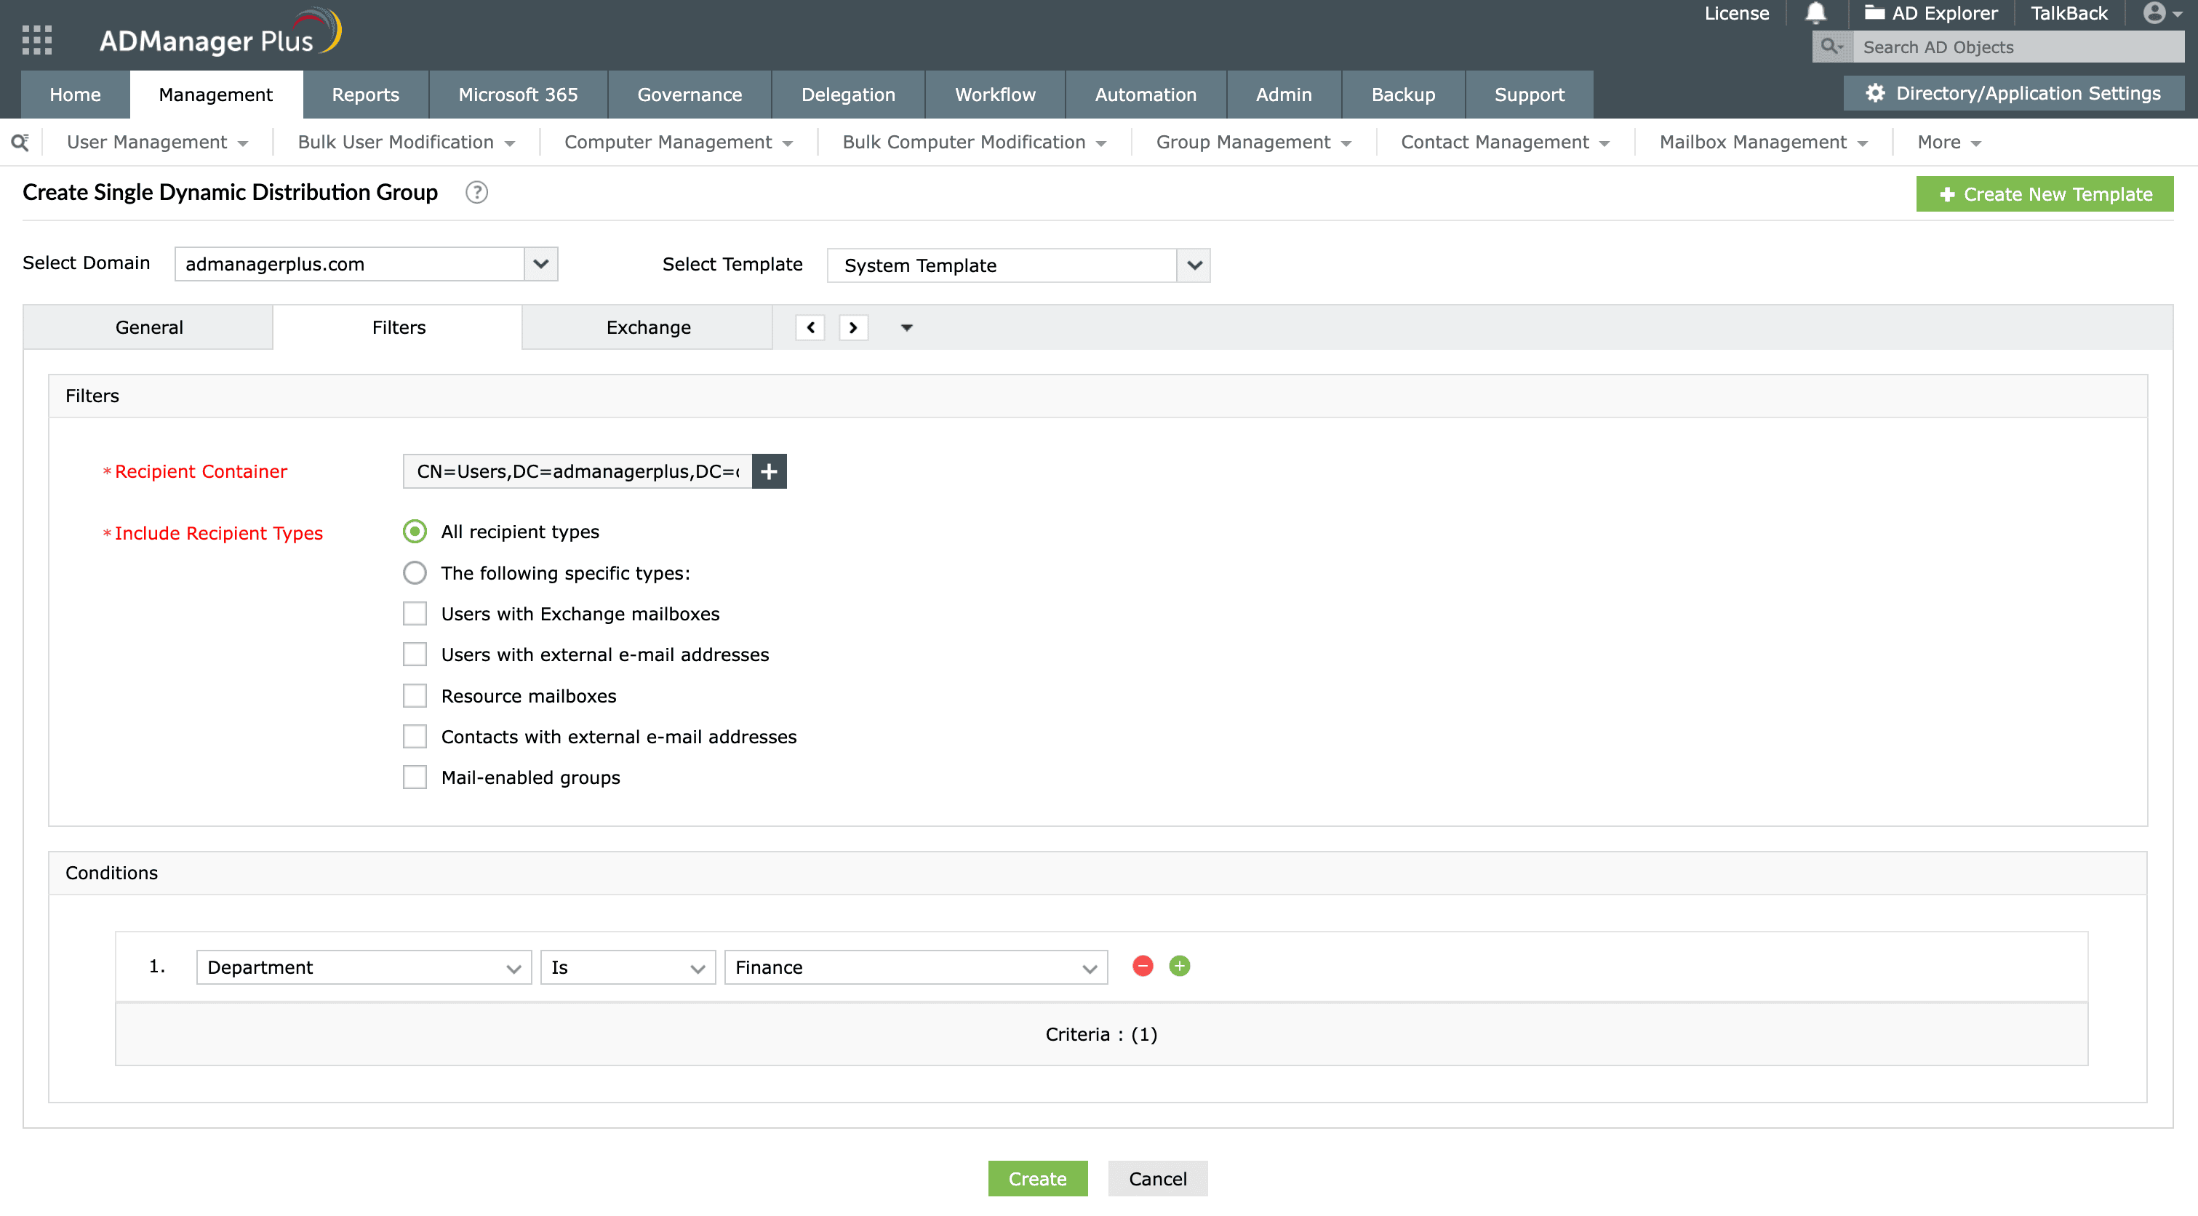Click the Criteria : (1) text
The width and height of the screenshot is (2198, 1216).
(x=1100, y=1034)
